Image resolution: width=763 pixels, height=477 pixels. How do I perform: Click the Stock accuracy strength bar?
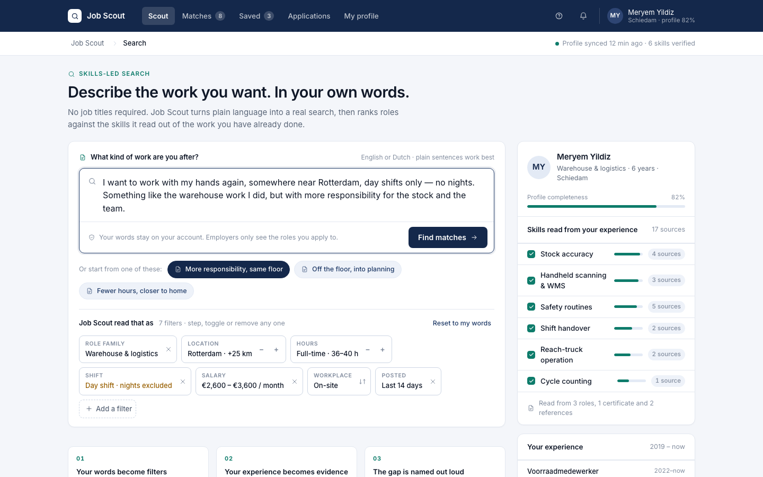pyautogui.click(x=628, y=254)
